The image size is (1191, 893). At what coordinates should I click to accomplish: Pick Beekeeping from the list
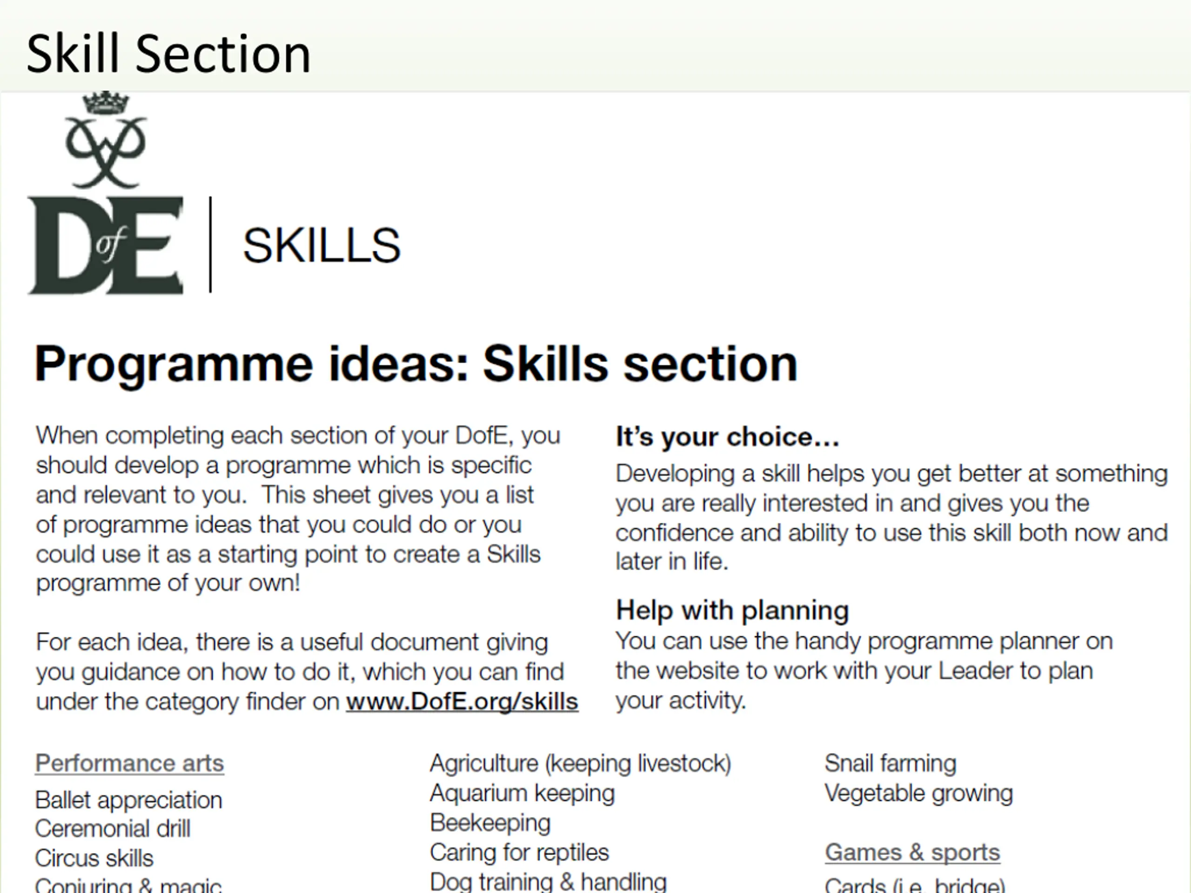click(x=490, y=823)
